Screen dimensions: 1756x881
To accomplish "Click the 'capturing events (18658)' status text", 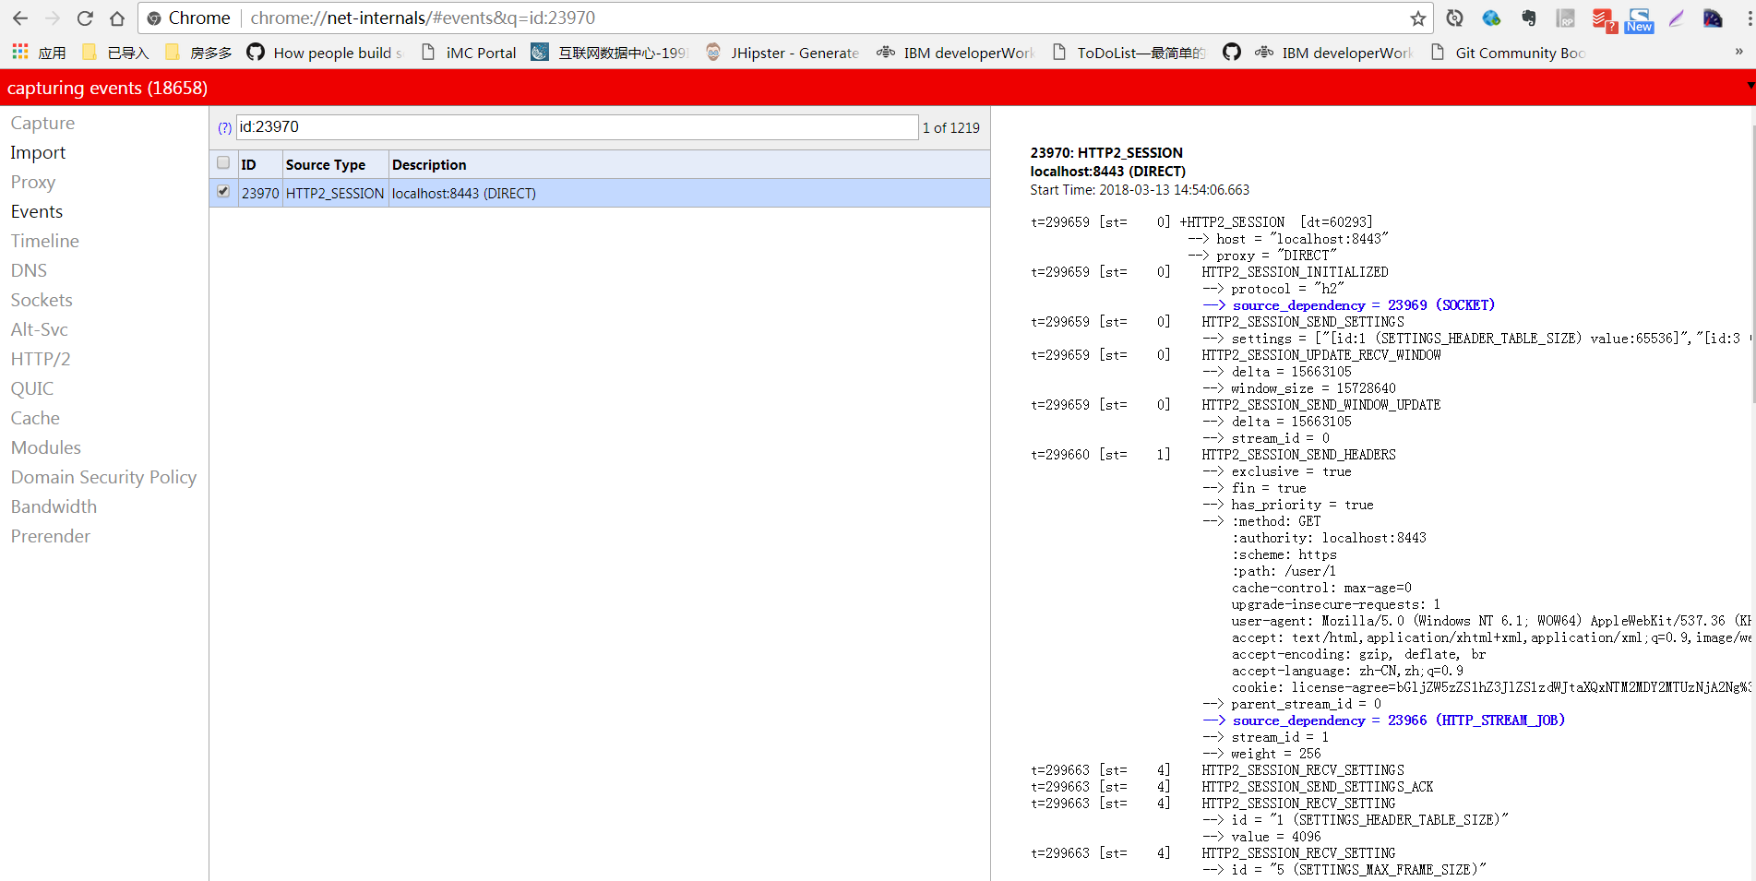I will (107, 88).
